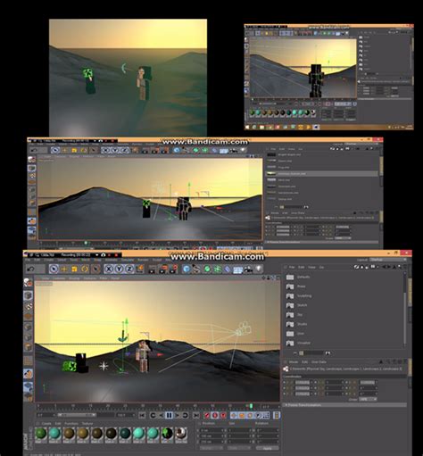
Task: Add Light object from bottom window toolbar
Action: pyautogui.click(x=259, y=269)
